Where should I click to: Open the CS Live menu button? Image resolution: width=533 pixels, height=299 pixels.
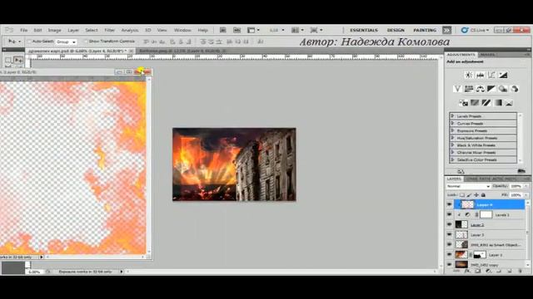[476, 30]
